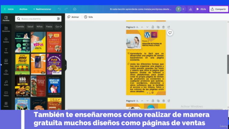Choose the orange phone template thumbnail
229x129 pixels.
[38, 64]
